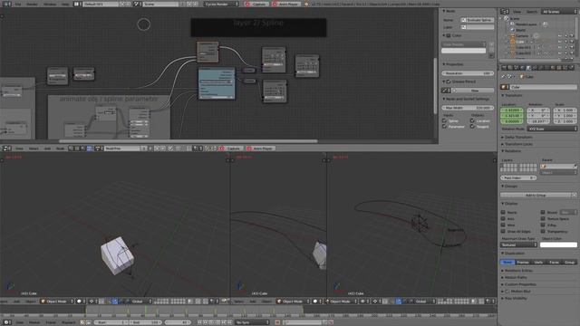
Task: Toggle the node Color checkbox
Action: click(449, 35)
